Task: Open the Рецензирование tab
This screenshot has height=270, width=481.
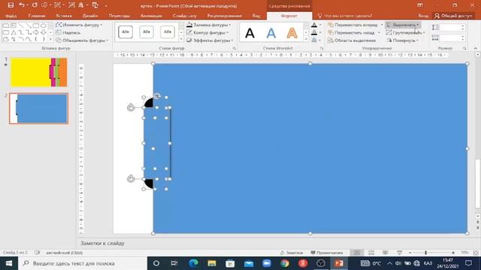Action: [x=224, y=16]
